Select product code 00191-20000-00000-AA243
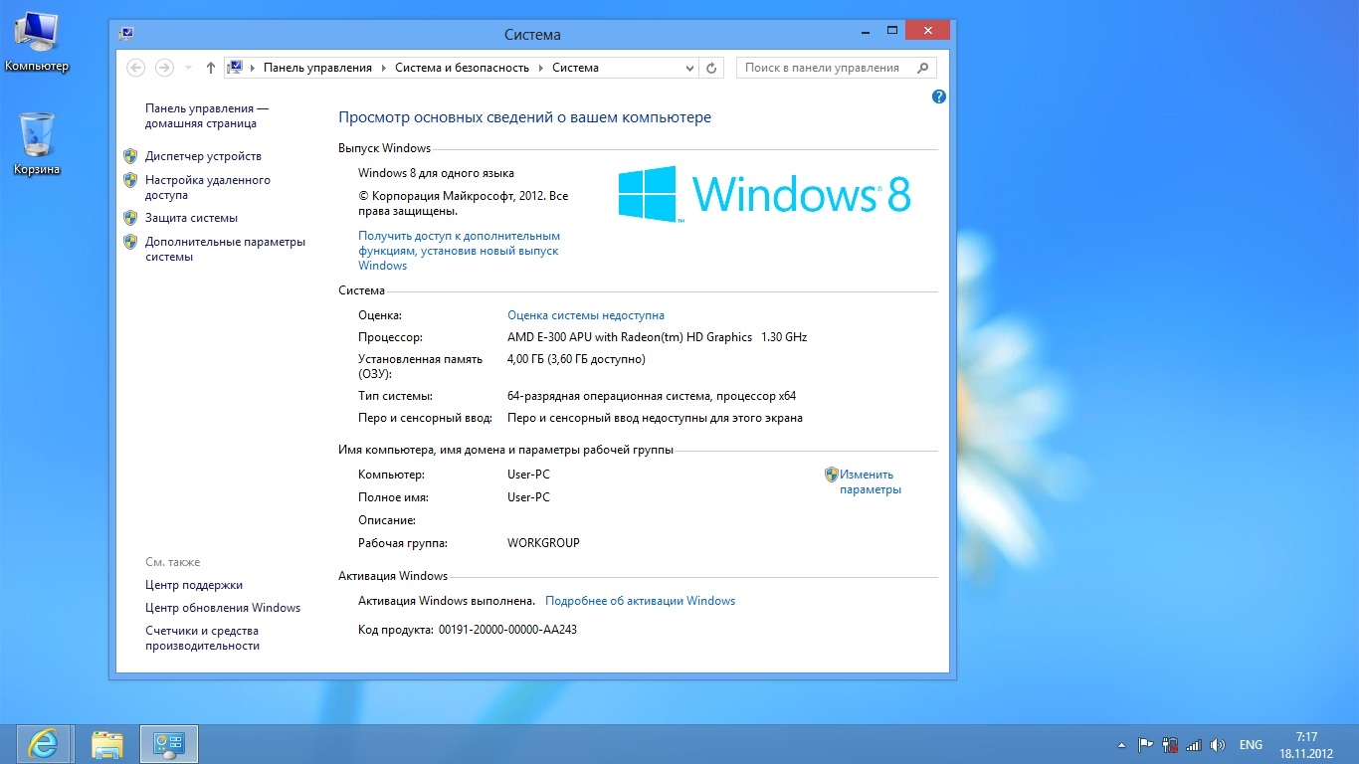Screen dimensions: 1359x764 point(507,630)
